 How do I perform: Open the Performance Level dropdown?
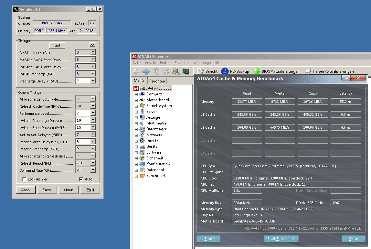[x=93, y=113]
